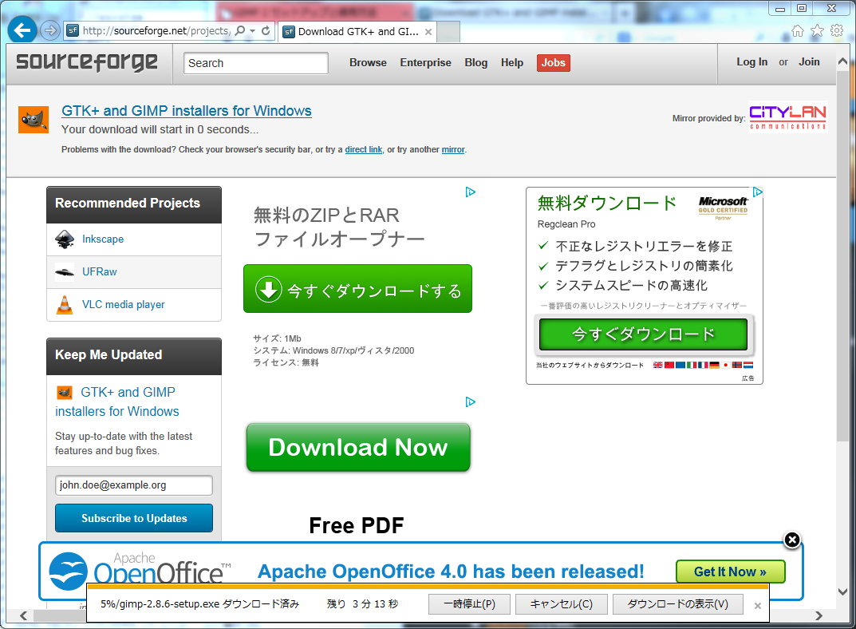The height and width of the screenshot is (629, 856).
Task: Open the address bar dropdown arrow
Action: point(253,30)
